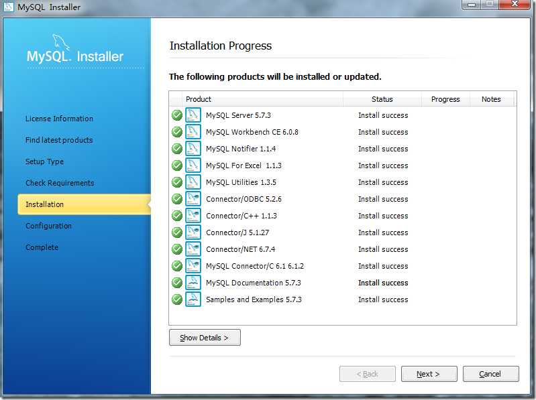Image resolution: width=536 pixels, height=400 pixels.
Task: Select the highlighted Installation step
Action: pos(84,204)
